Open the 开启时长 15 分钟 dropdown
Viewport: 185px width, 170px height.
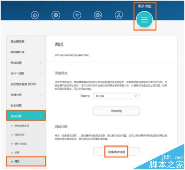(117, 96)
